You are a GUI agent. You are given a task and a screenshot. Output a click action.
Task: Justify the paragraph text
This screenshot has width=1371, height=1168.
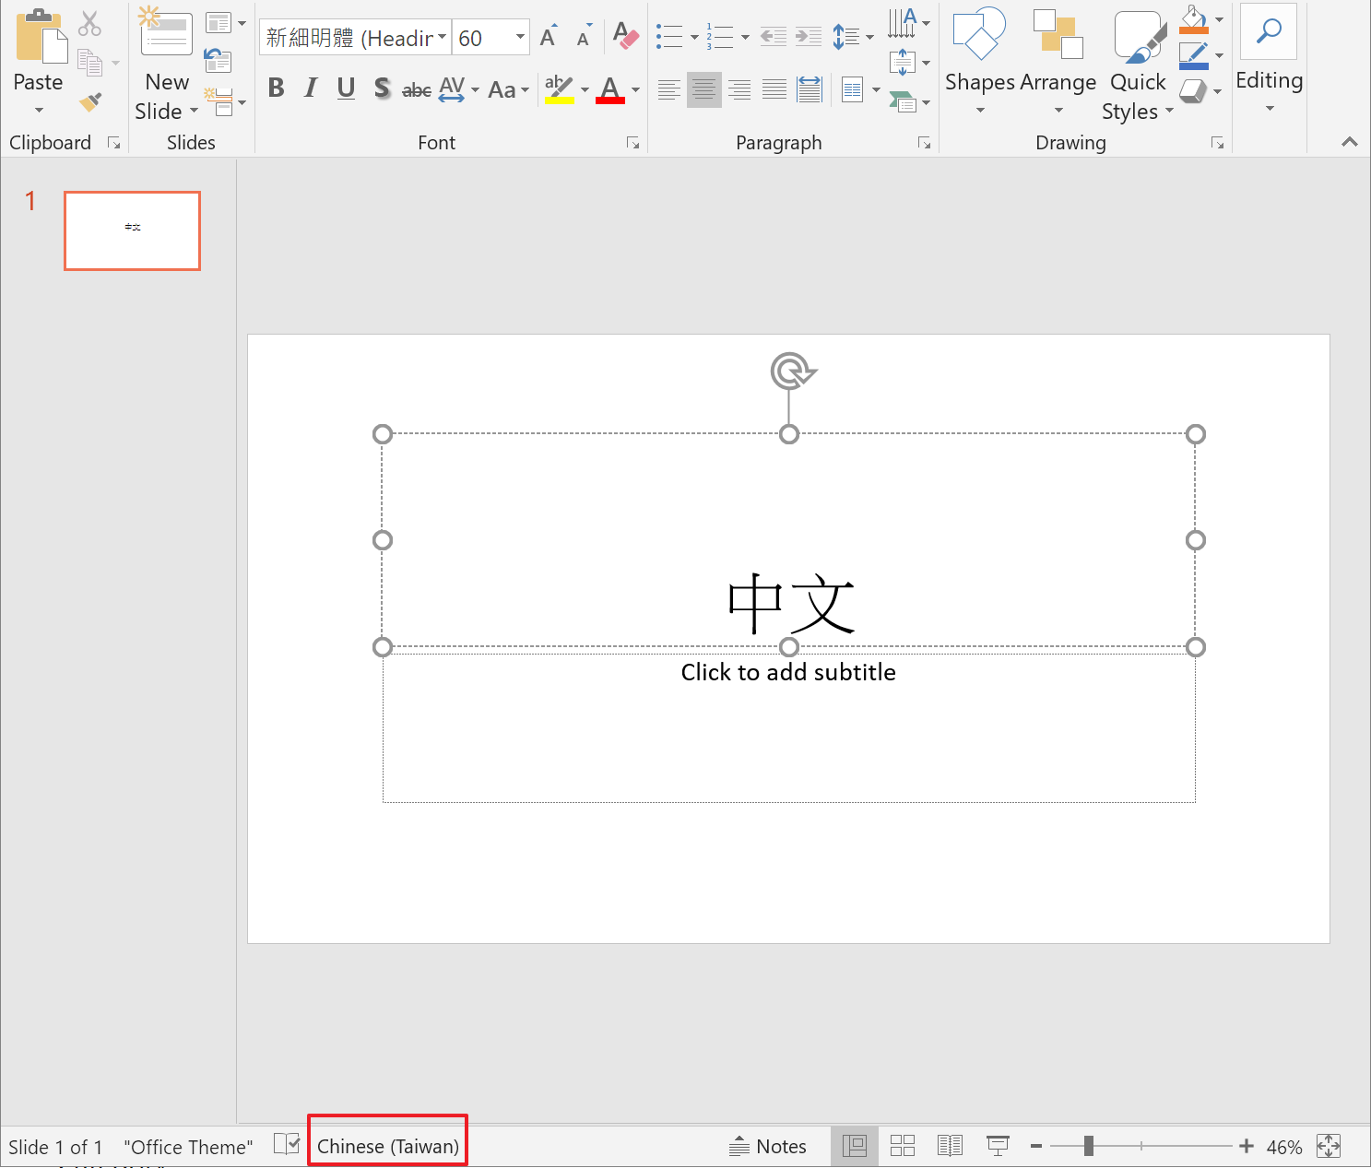774,90
